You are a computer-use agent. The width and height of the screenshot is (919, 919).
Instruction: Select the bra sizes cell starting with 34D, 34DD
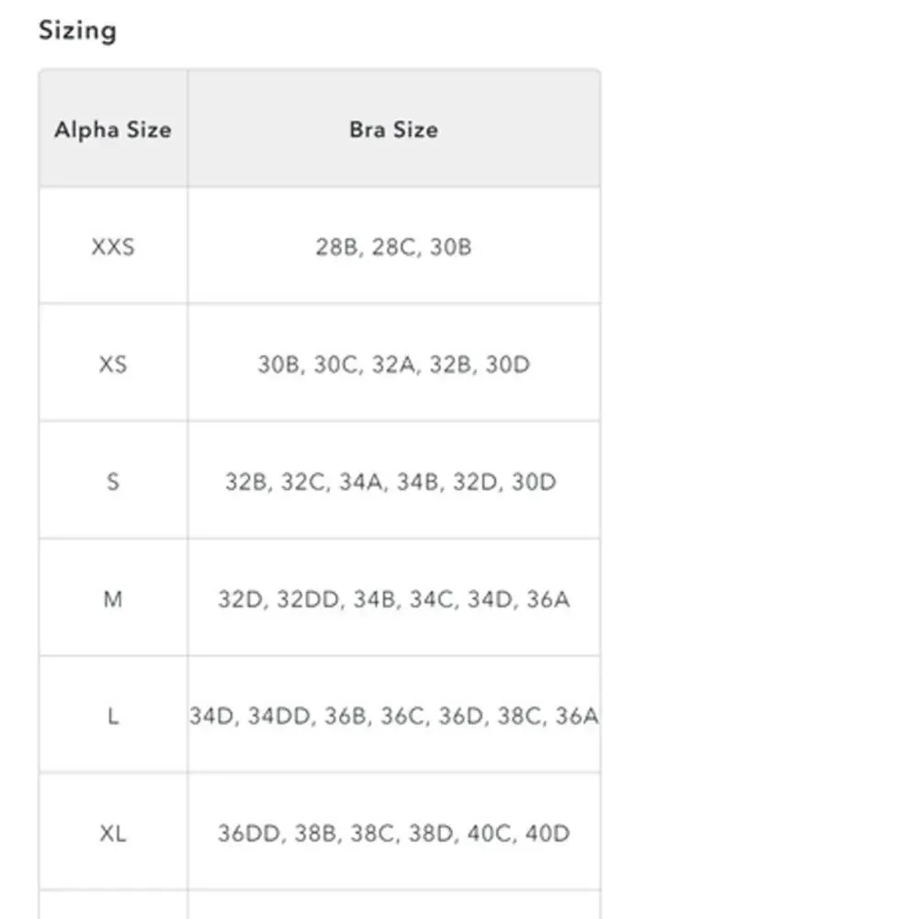[394, 715]
